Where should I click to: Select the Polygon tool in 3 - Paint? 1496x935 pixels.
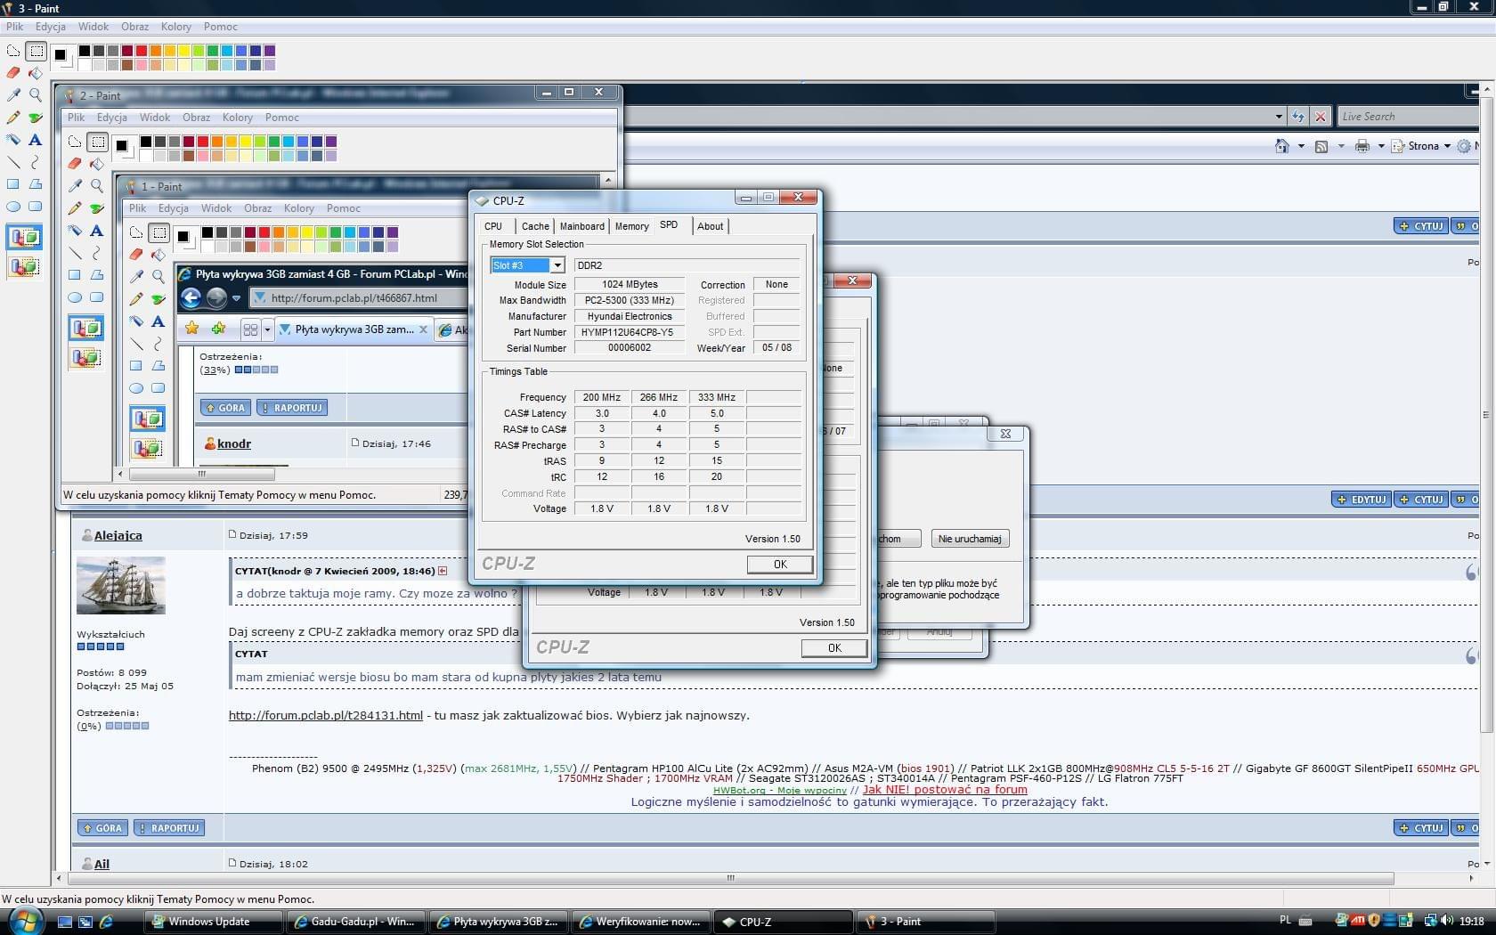coord(36,183)
